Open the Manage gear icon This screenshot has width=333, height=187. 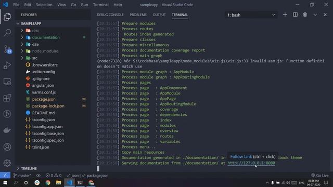pos(7,163)
